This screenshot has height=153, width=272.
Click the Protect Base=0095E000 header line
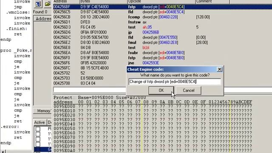pyautogui.click(x=99, y=97)
